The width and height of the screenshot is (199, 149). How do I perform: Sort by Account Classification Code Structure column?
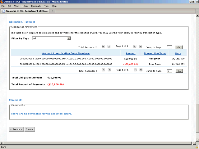(x=66, y=53)
